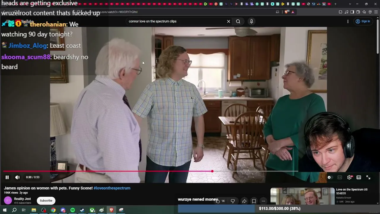Open the Brave extensions puzzle icon
The width and height of the screenshot is (380, 214).
(x=341, y=12)
